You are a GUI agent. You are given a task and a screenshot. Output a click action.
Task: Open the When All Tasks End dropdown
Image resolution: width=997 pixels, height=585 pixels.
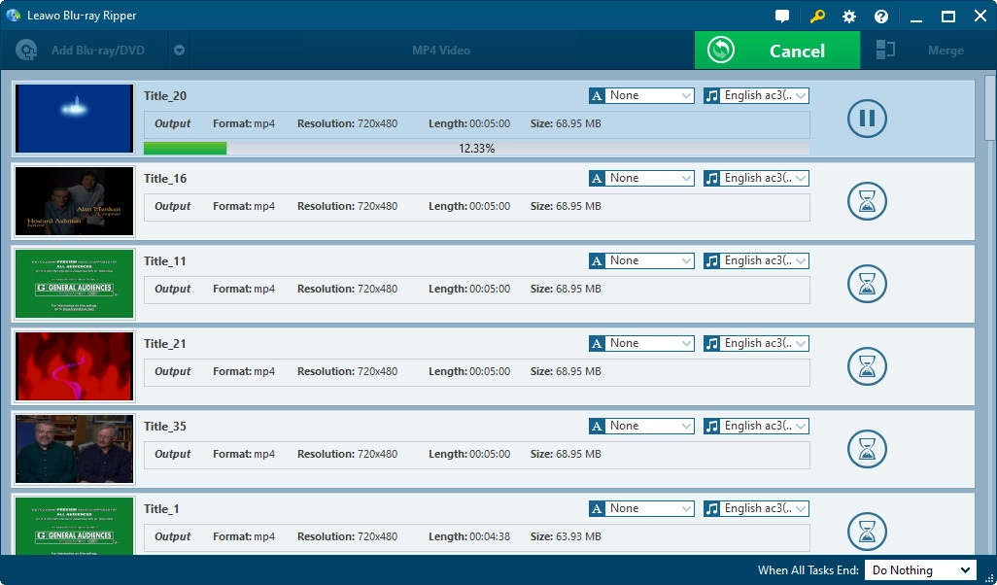(919, 570)
